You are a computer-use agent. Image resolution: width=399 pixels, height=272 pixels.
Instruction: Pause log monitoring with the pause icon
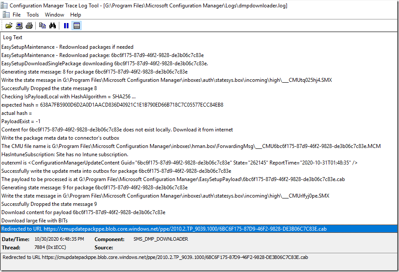point(66,26)
